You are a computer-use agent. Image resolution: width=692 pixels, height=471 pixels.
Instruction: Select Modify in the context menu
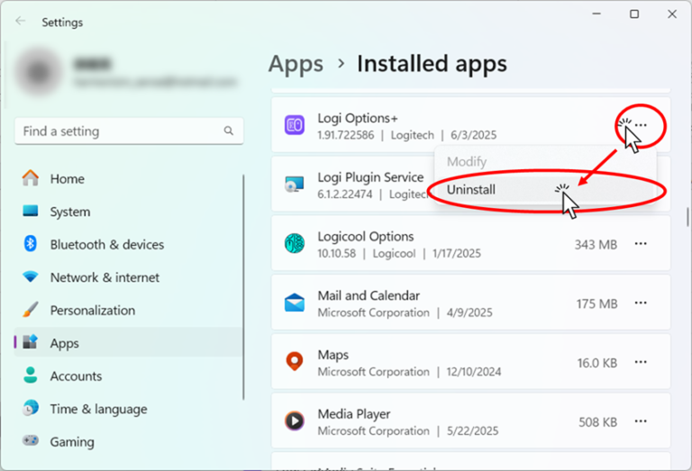click(x=467, y=162)
